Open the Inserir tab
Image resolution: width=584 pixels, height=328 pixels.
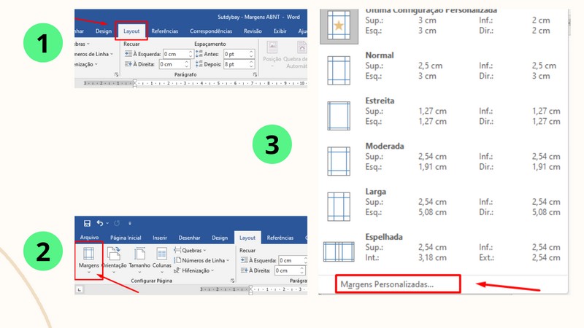point(160,238)
